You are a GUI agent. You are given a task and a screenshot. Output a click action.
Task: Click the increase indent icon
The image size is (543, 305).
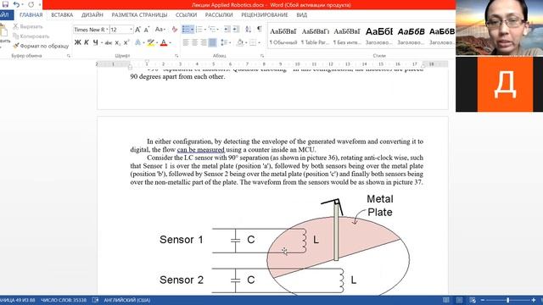click(x=236, y=30)
